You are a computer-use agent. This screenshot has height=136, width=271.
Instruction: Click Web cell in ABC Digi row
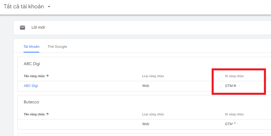point(145,86)
